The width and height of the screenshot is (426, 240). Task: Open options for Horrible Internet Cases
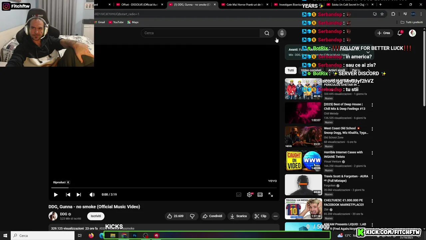click(372, 153)
